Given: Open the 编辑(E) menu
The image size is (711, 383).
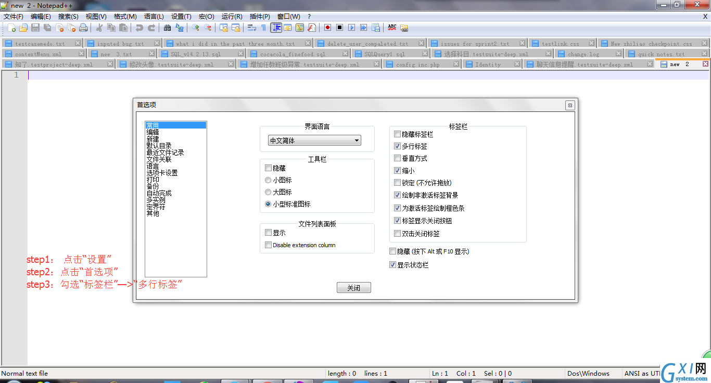Looking at the screenshot, I should click(x=41, y=17).
